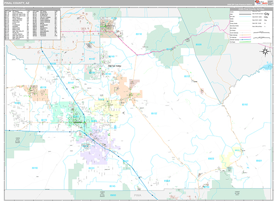Viewport: 275px width, 201px height.
Task: Select ZIP code label 85138
Action: (43, 88)
